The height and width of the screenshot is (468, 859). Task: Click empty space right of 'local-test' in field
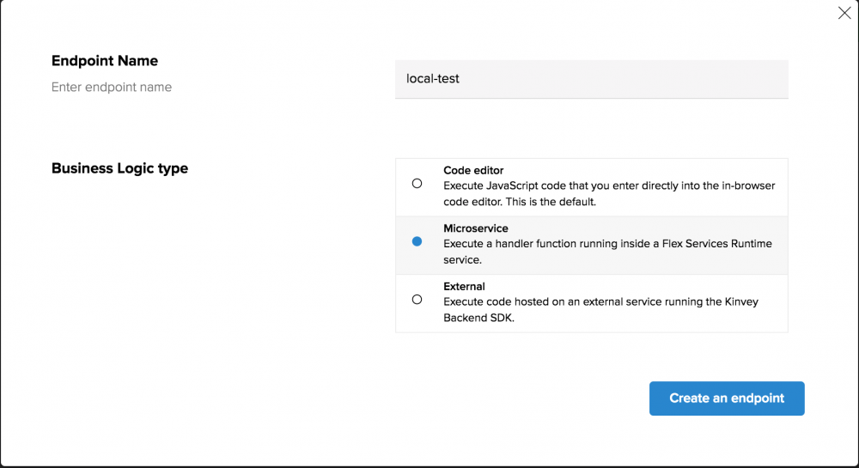pos(644,79)
